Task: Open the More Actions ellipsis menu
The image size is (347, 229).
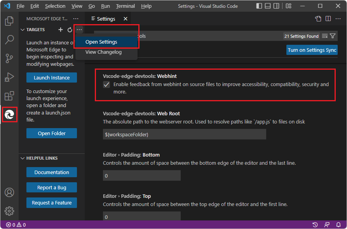Action: [x=79, y=30]
